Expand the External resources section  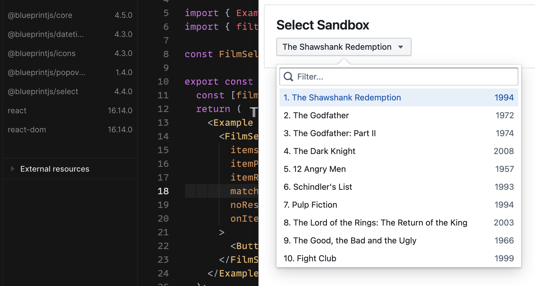tap(55, 169)
